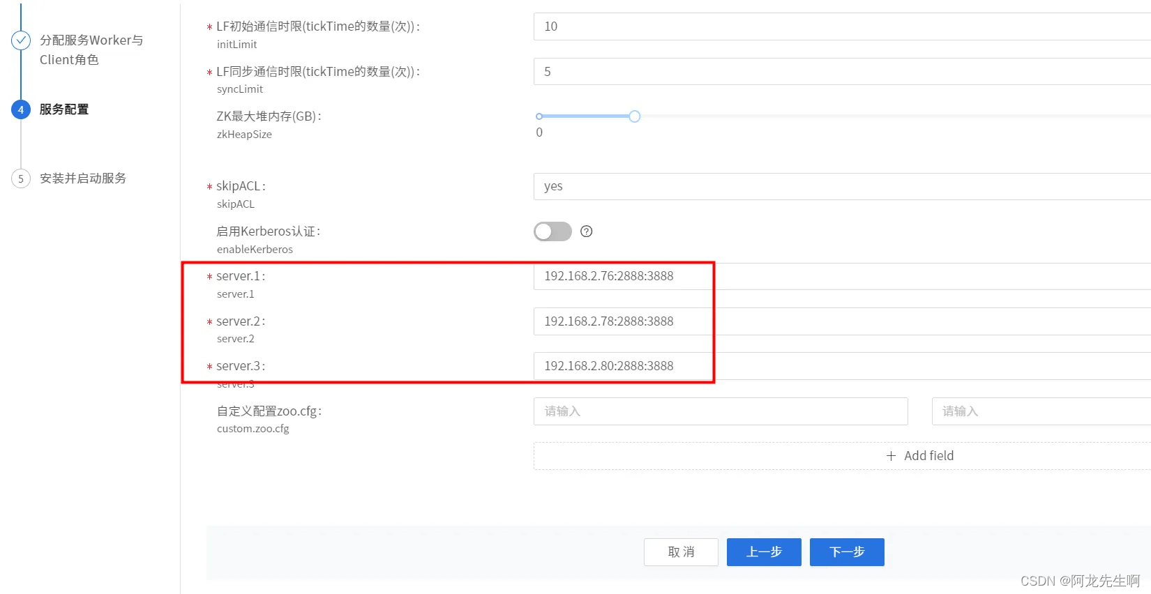Click the completed step checkmark icon
Screen dimensions: 1151x594
click(21, 40)
